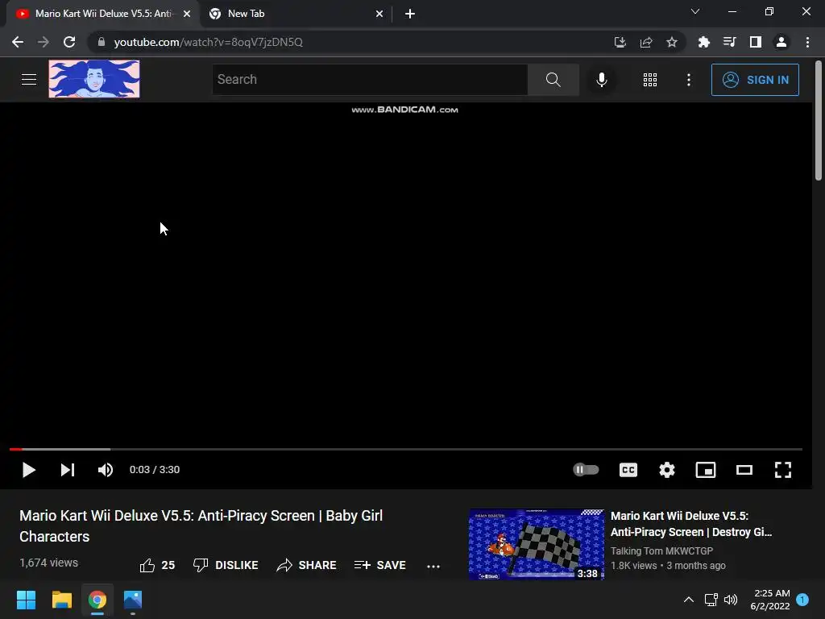Viewport: 825px width, 619px height.
Task: Share this page from address bar
Action: point(646,42)
